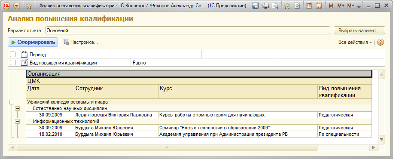Open the calculator icon
The width and height of the screenshot is (393, 159).
pyautogui.click(x=309, y=6)
